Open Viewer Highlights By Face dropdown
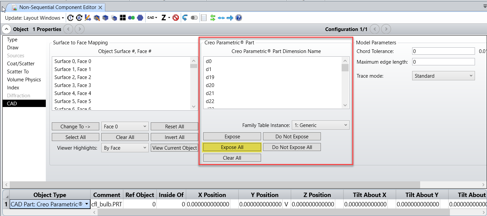This screenshot has height=216, width=487. click(x=125, y=148)
